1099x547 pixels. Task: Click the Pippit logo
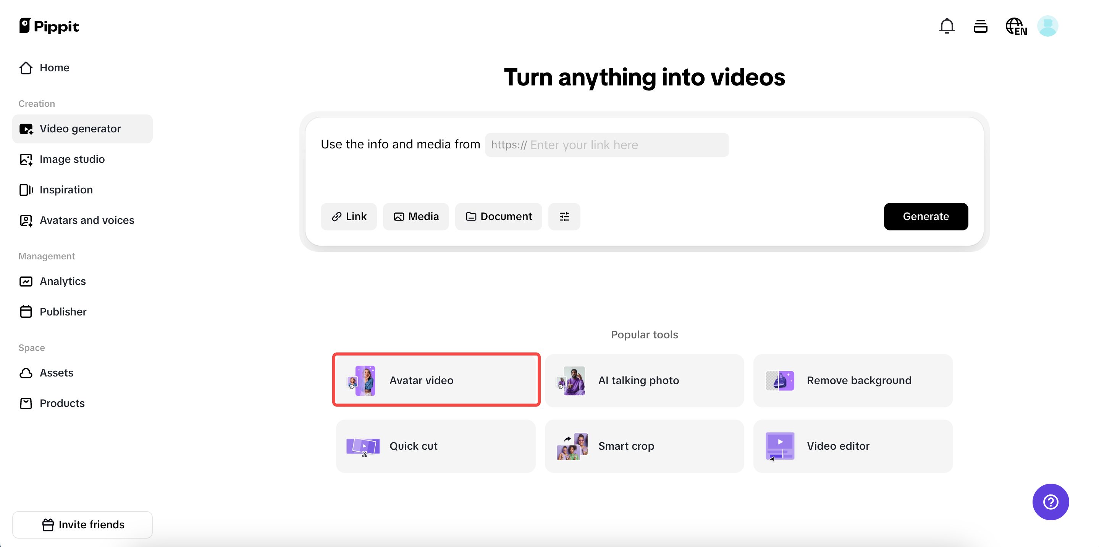pyautogui.click(x=49, y=26)
